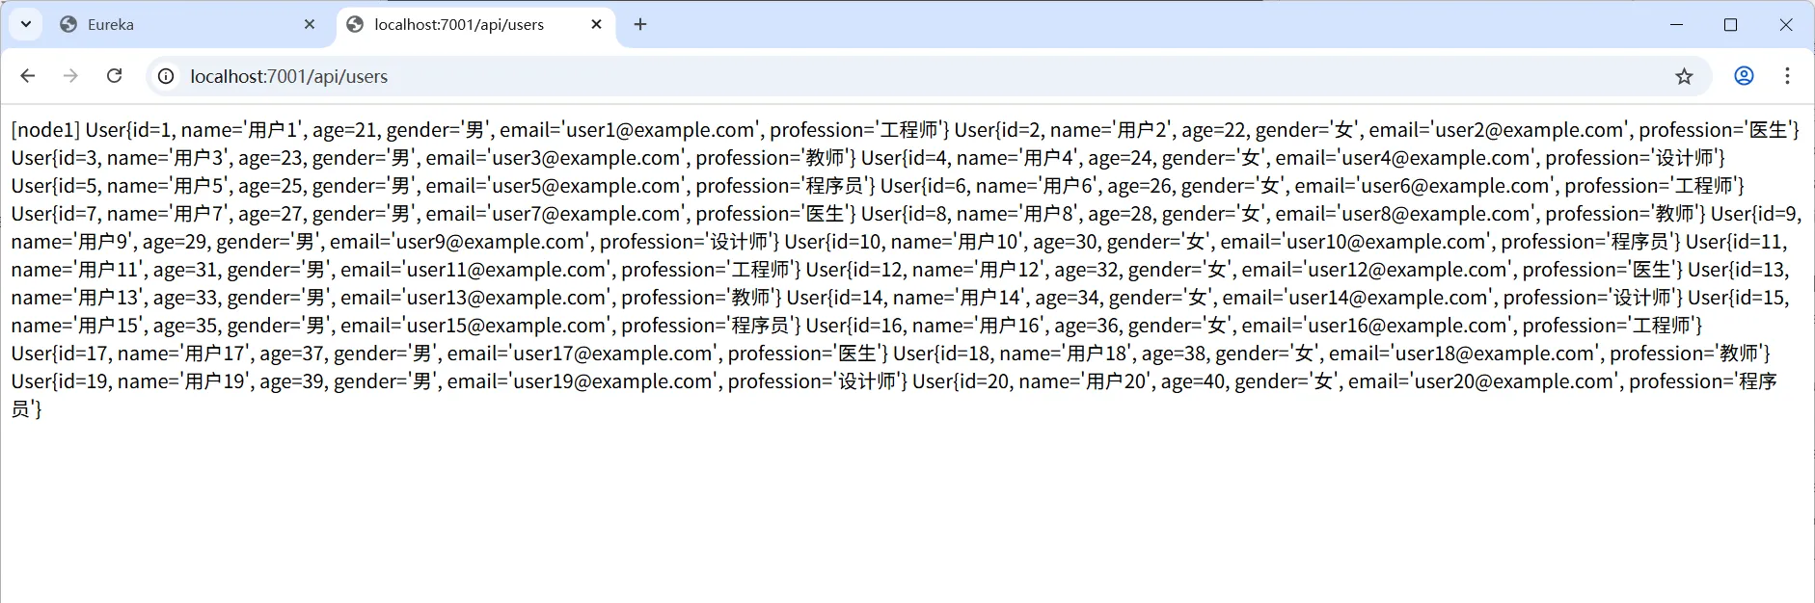Viewport: 1815px width, 603px height.
Task: Click the back navigation arrow
Action: point(28,76)
